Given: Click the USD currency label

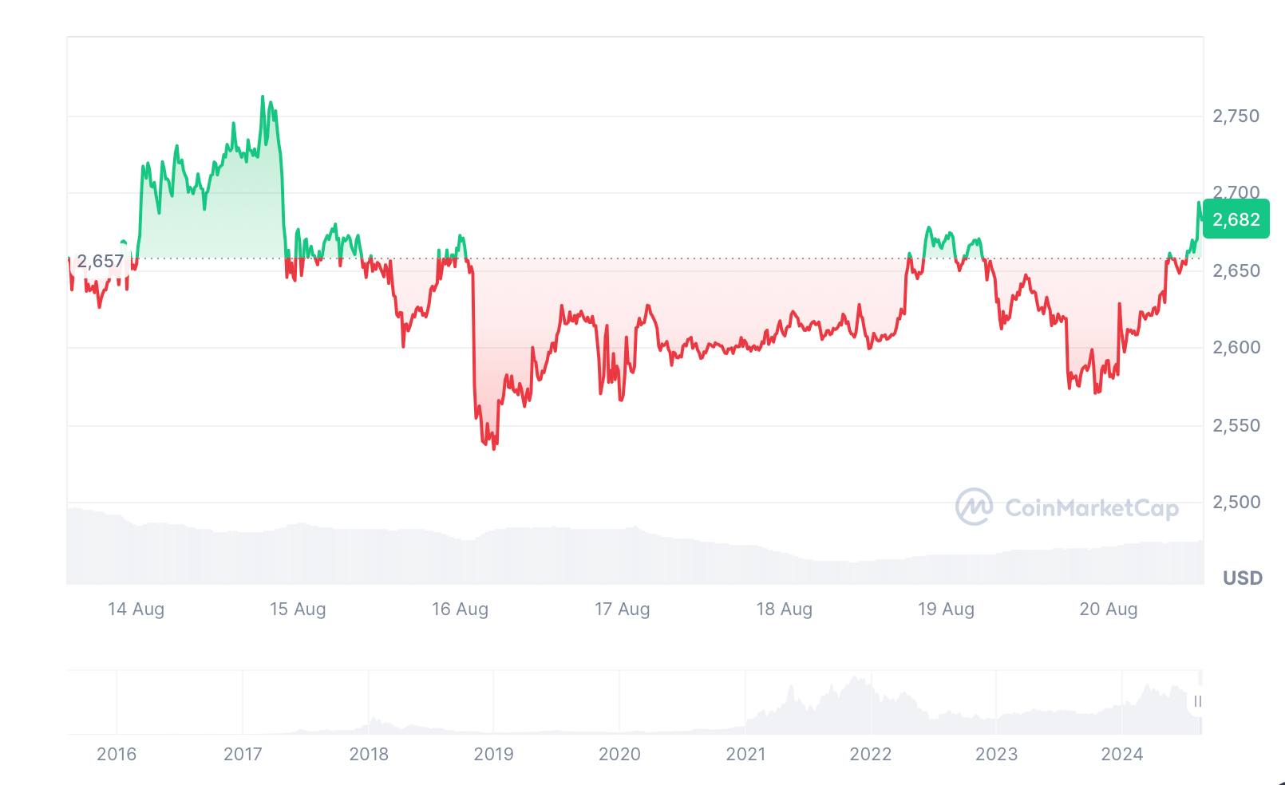Looking at the screenshot, I should 1242,578.
